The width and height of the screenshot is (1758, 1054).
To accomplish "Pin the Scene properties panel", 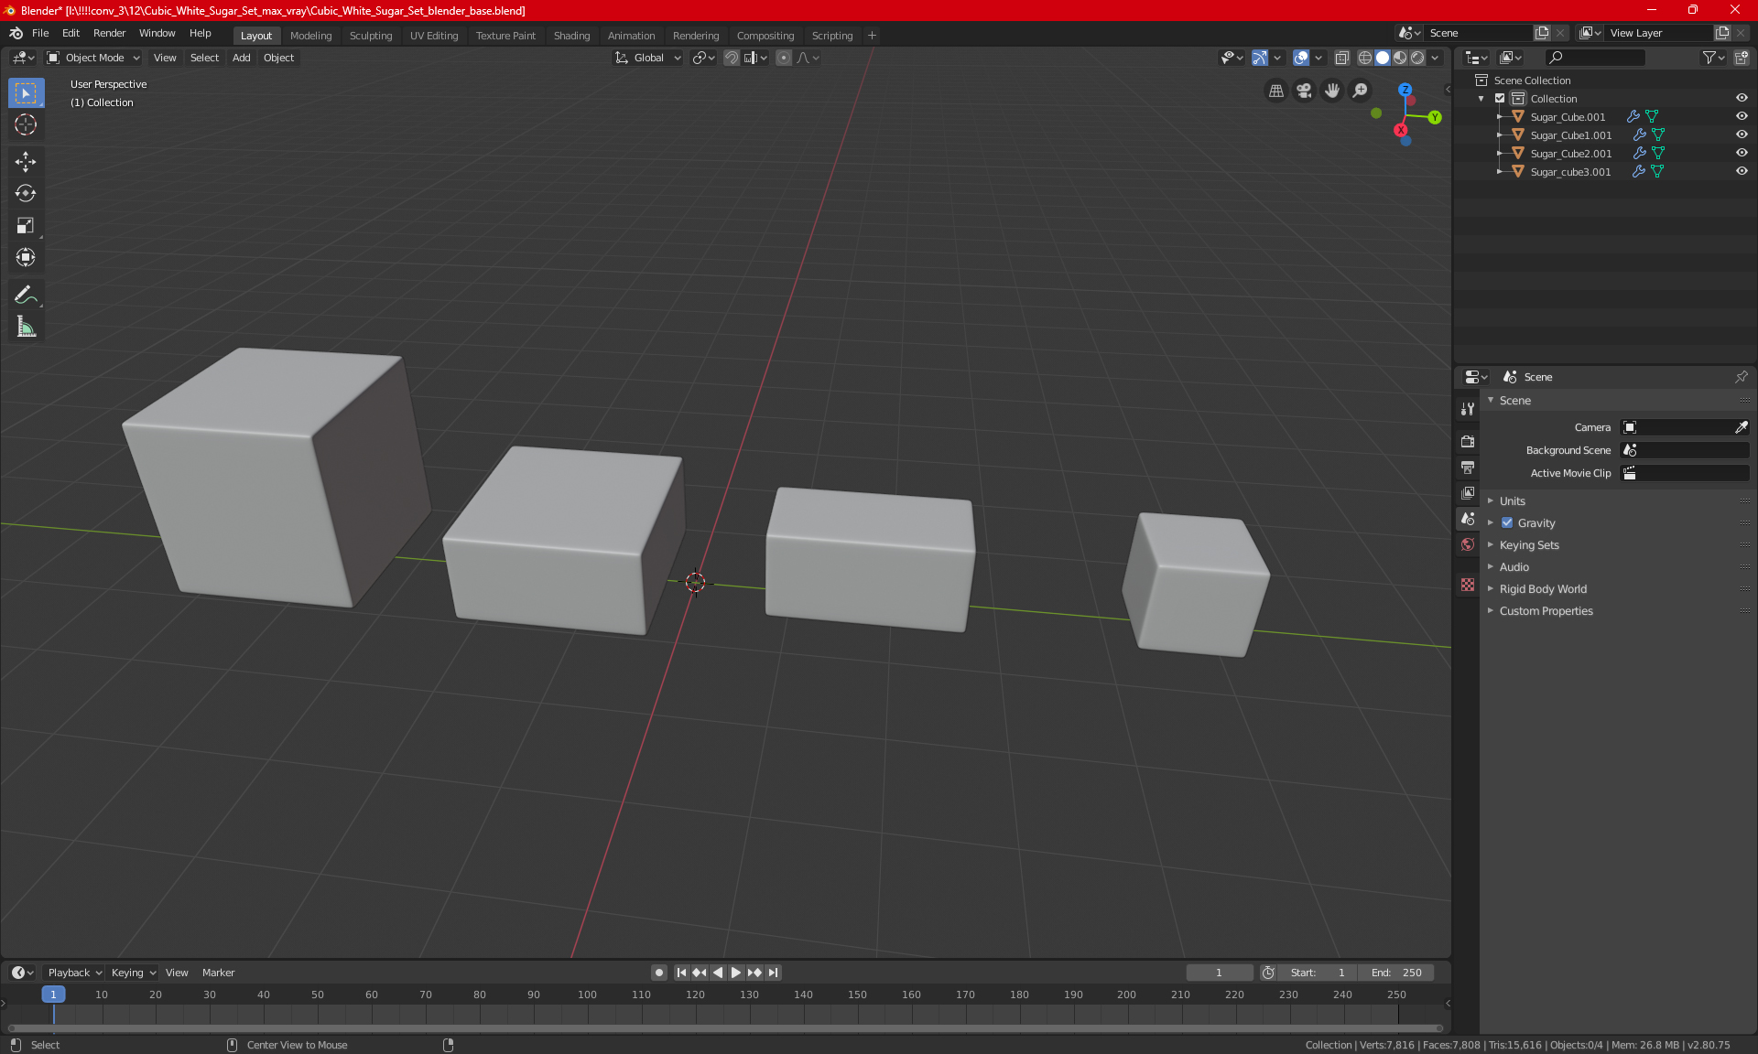I will pyautogui.click(x=1741, y=377).
